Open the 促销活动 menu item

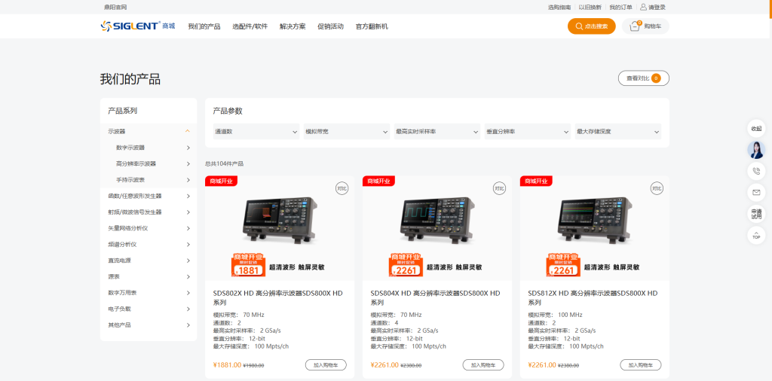[330, 26]
